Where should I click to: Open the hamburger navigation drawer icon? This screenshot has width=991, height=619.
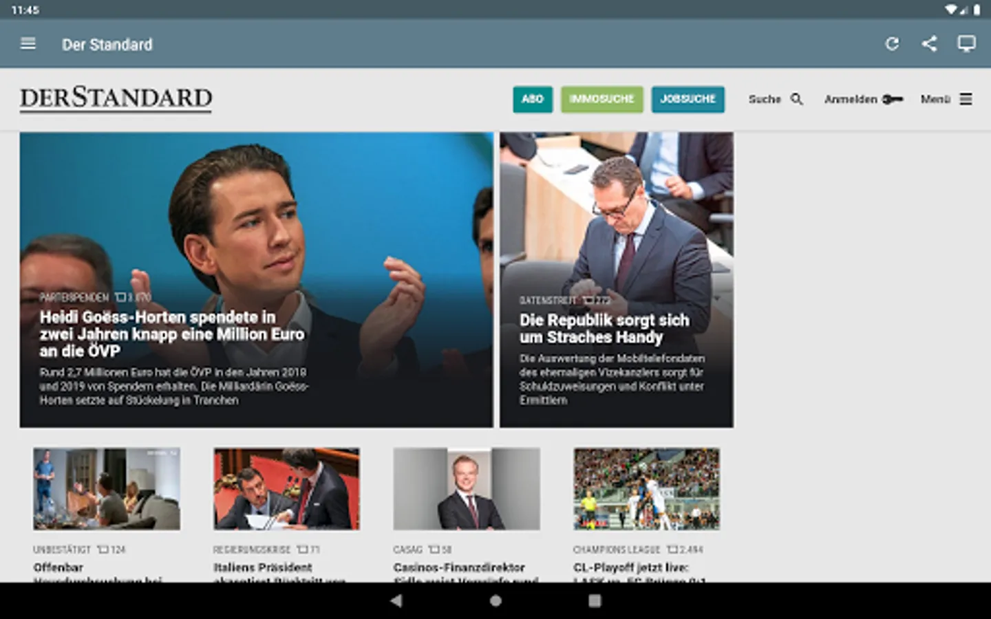(28, 44)
